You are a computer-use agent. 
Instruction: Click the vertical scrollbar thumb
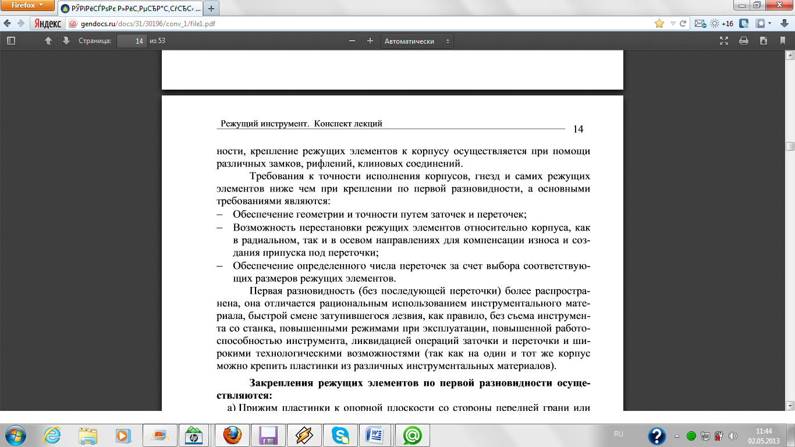(790, 146)
